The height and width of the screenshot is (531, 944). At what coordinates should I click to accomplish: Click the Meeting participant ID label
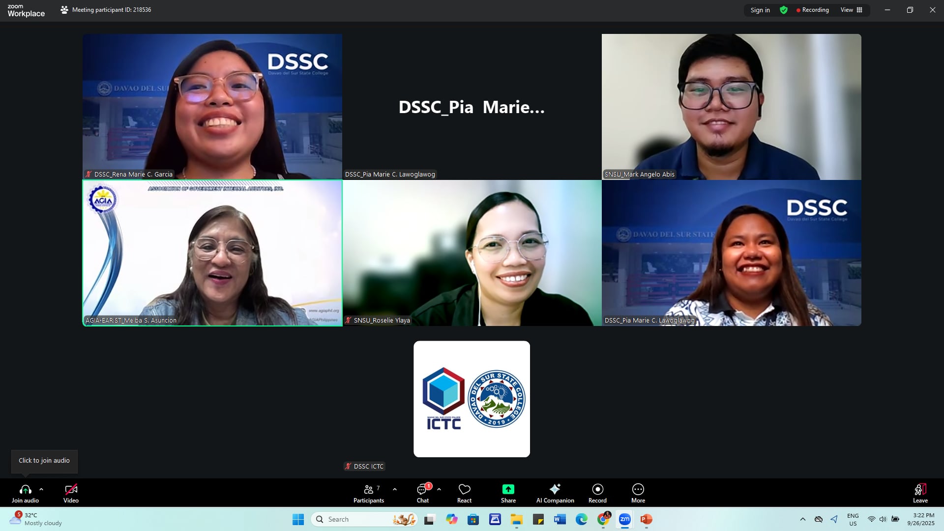point(111,10)
